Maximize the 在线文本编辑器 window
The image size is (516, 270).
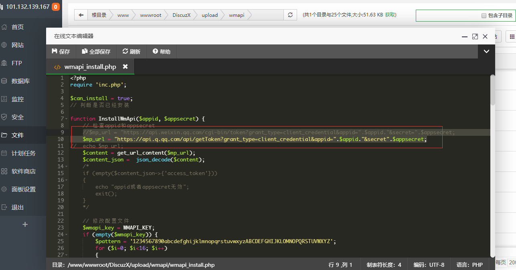click(x=475, y=36)
